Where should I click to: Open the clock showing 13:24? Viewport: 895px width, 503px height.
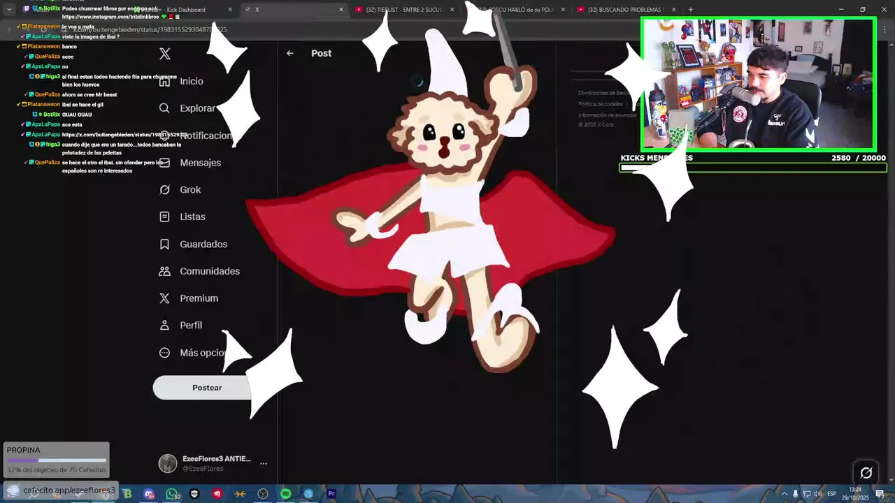point(854,493)
